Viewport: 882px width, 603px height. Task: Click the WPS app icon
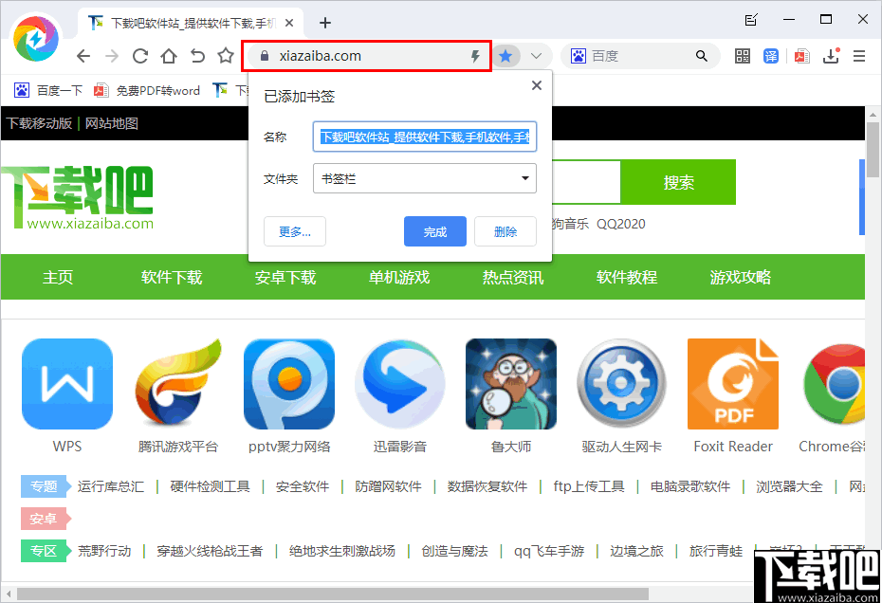[x=67, y=384]
